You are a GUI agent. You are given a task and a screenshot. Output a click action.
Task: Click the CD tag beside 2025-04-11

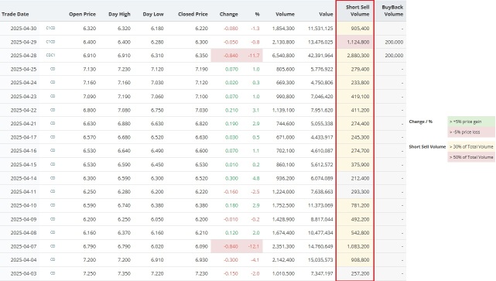tap(53, 191)
